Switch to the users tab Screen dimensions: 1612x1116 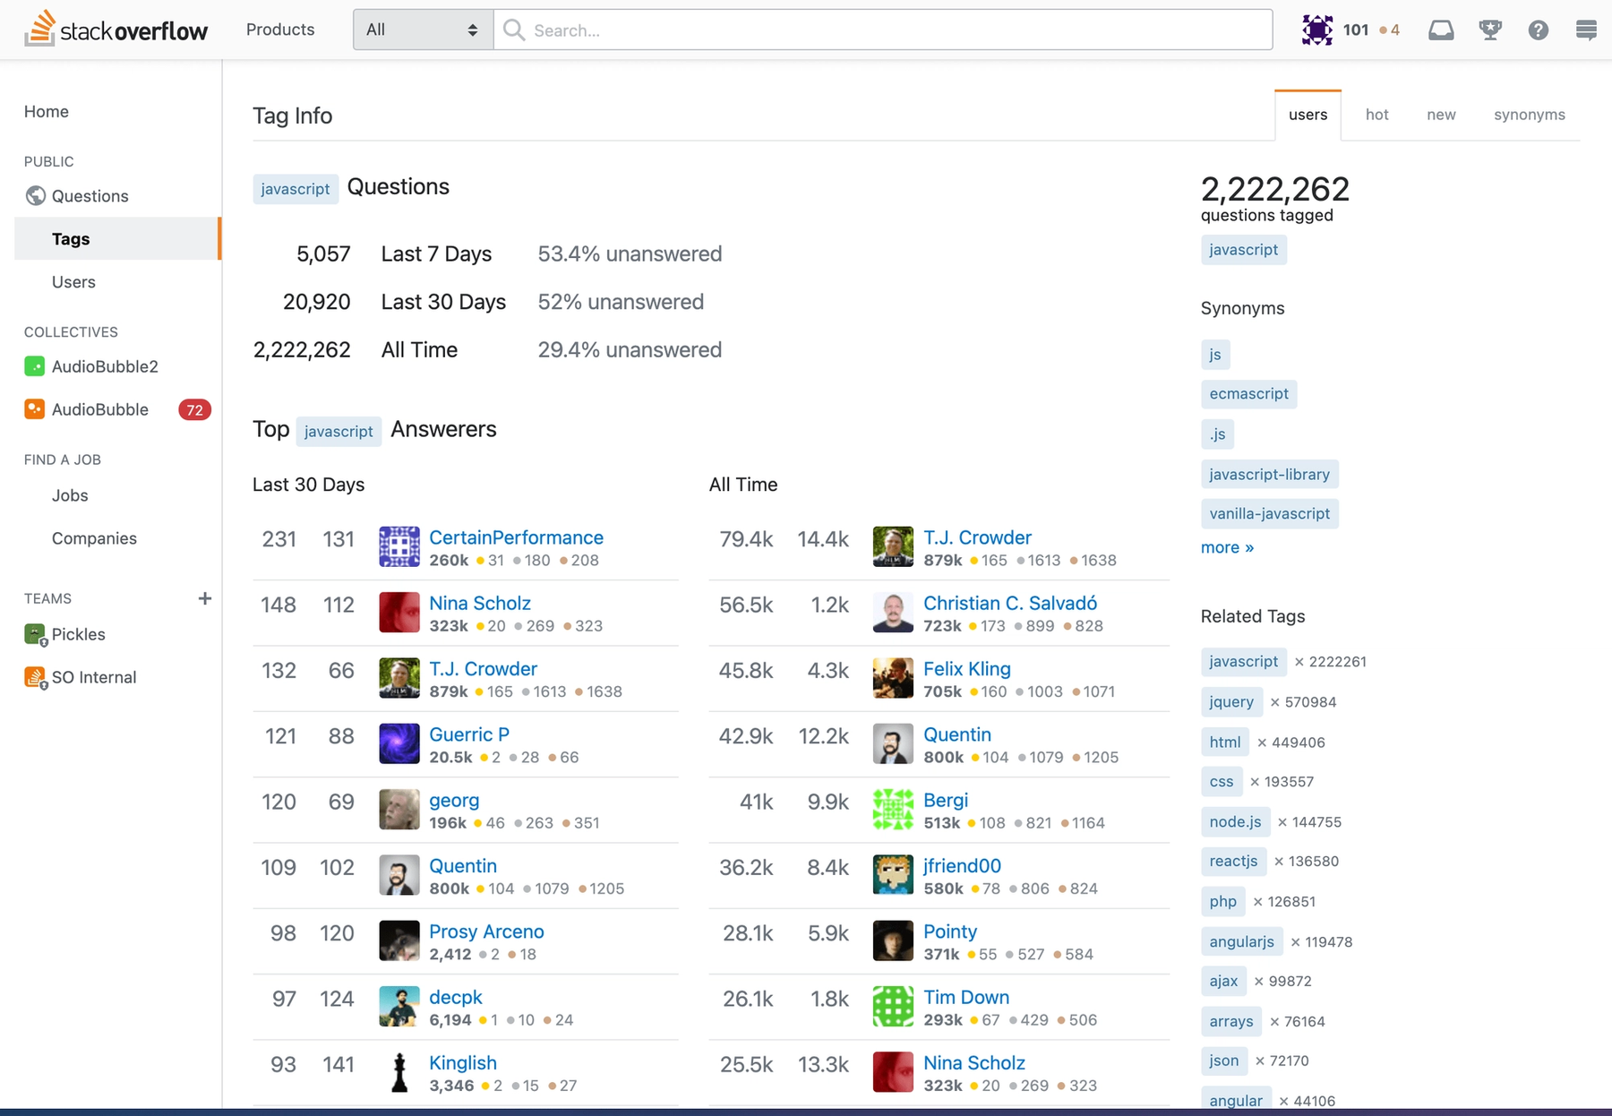click(1308, 115)
